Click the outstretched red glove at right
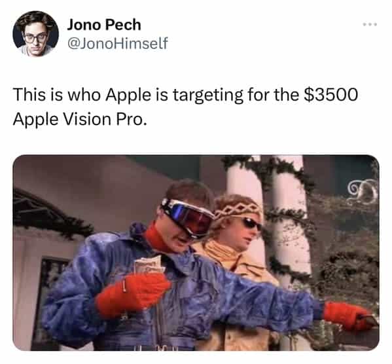Image resolution: width=392 pixels, height=364 pixels. click(x=350, y=316)
